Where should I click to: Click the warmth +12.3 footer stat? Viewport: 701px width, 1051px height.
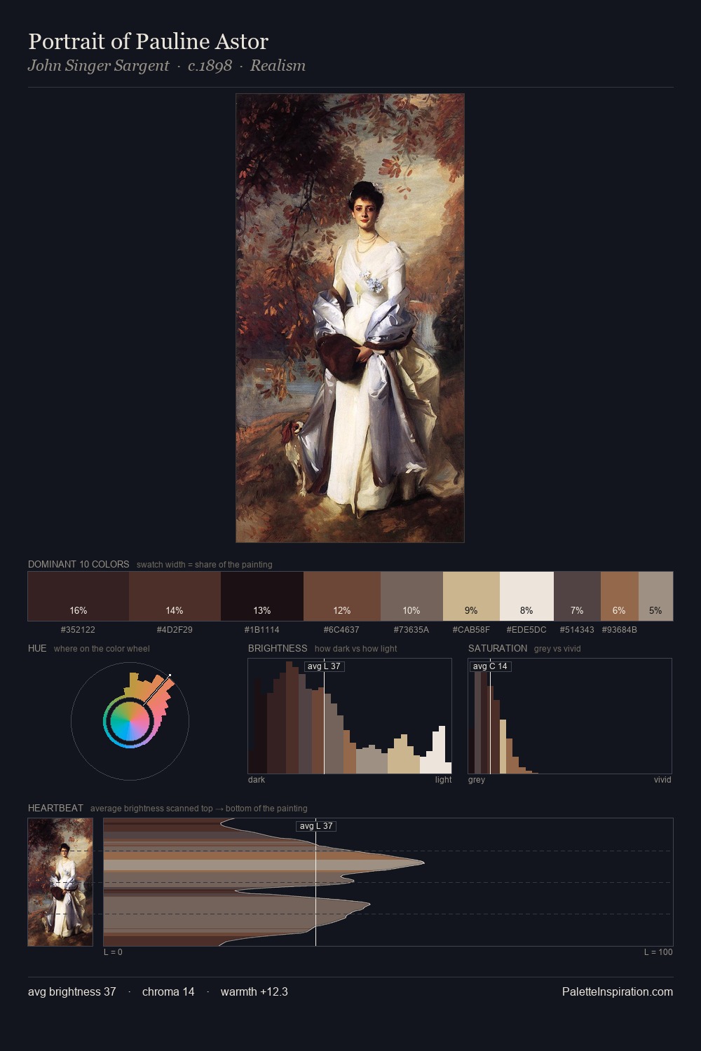click(x=254, y=991)
